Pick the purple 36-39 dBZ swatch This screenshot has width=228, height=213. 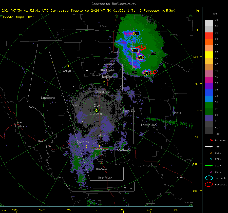pos(209,86)
